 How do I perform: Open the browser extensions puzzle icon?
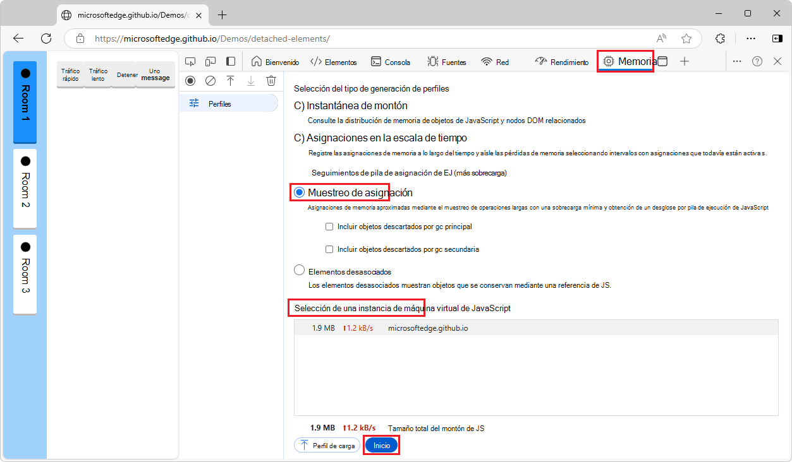click(x=720, y=38)
